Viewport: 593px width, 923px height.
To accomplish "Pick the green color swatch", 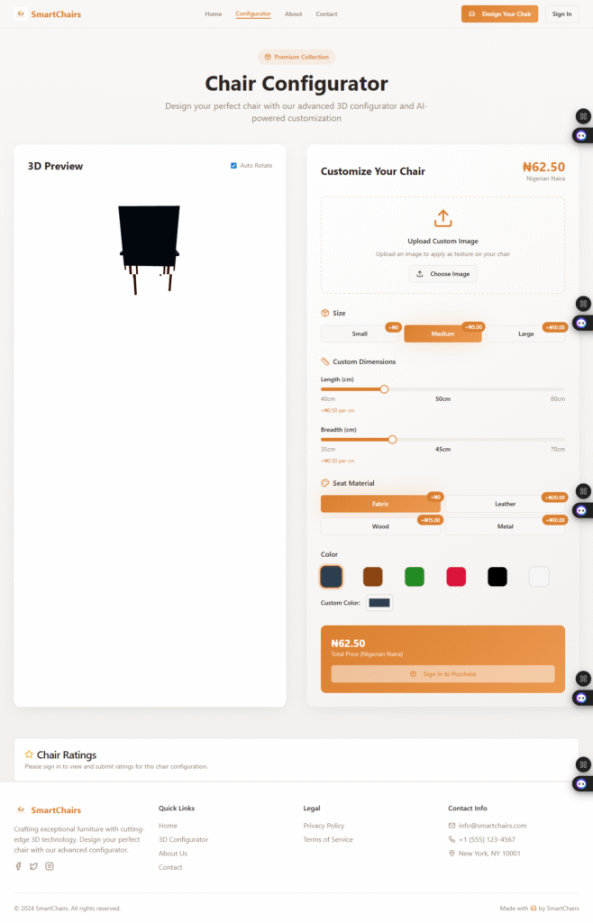I will [x=415, y=577].
